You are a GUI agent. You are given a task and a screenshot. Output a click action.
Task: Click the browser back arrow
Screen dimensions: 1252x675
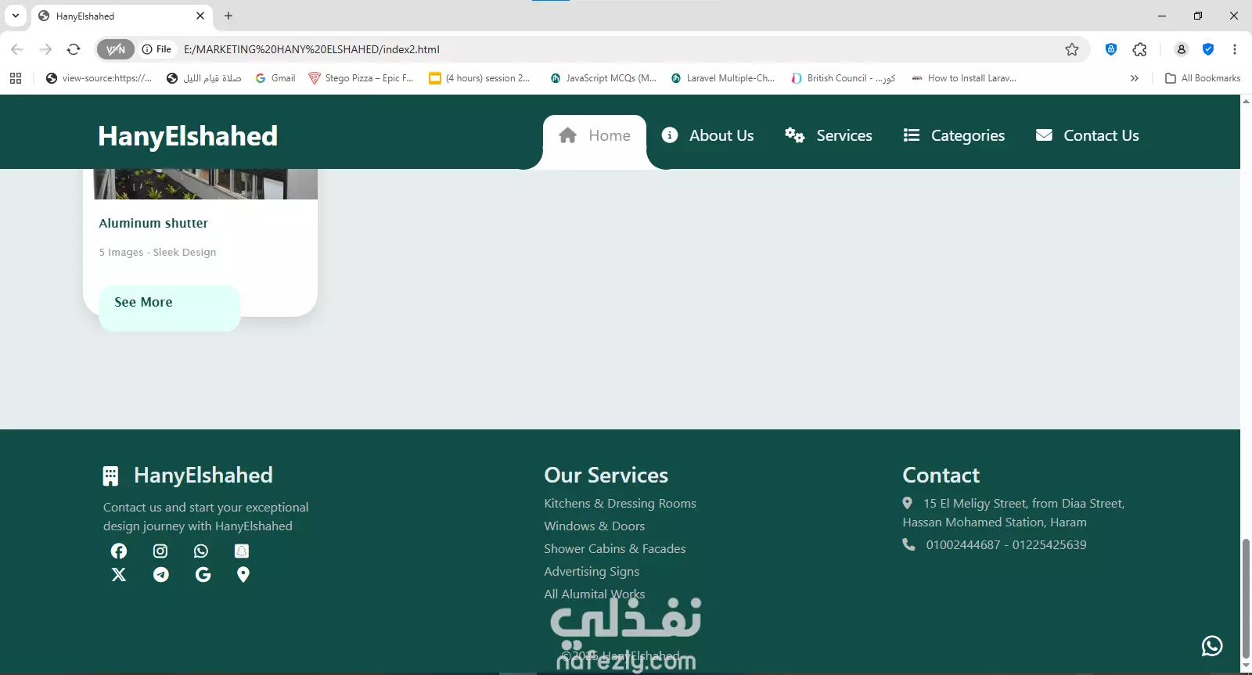[17, 49]
